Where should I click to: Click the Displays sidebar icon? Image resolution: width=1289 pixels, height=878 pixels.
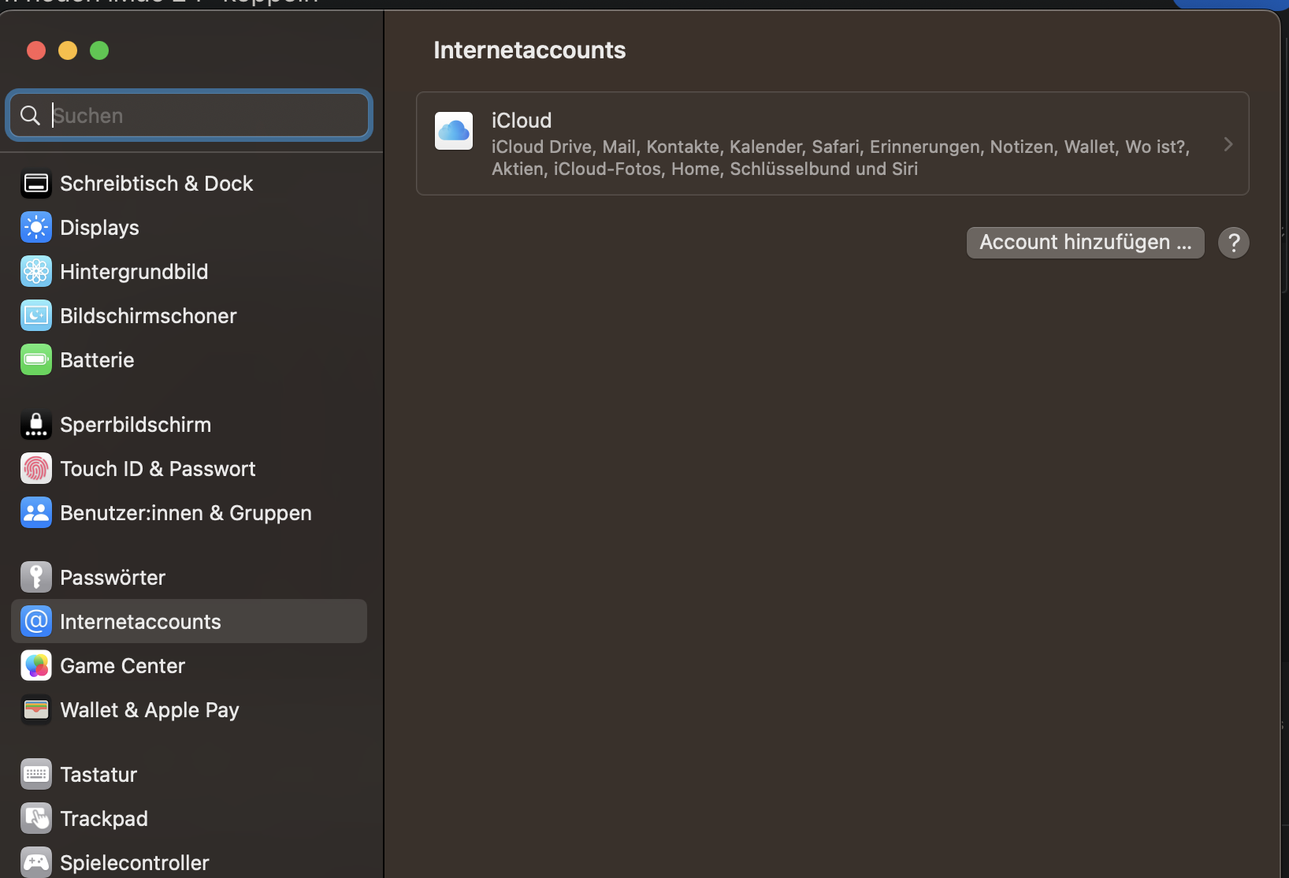click(x=36, y=228)
